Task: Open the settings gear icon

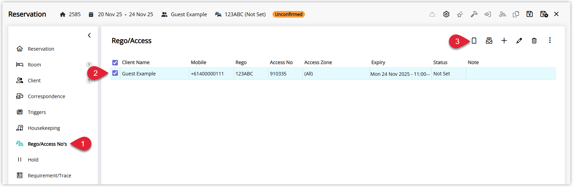Action: tap(446, 14)
